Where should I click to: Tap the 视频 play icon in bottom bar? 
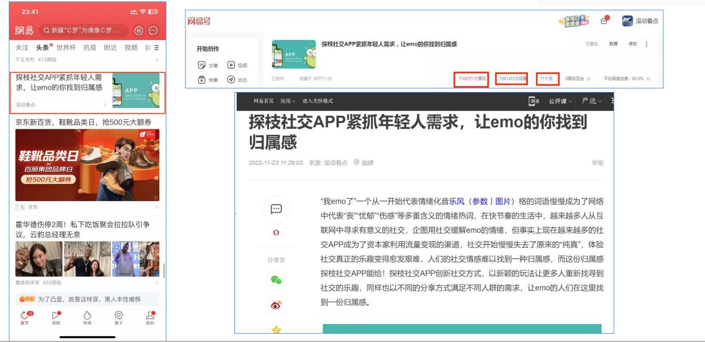coord(55,315)
